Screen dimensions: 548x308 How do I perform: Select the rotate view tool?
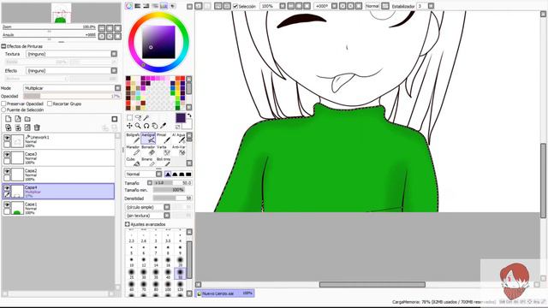click(x=146, y=126)
